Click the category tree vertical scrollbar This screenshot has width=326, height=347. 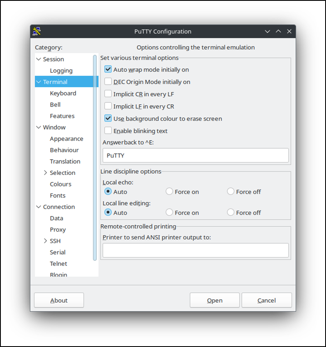95,158
